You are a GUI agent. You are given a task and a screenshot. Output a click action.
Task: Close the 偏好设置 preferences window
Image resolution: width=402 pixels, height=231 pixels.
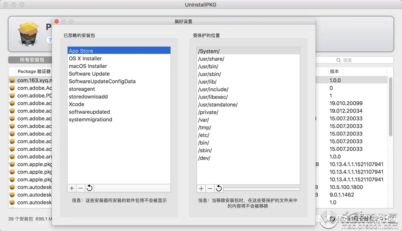[x=57, y=22]
